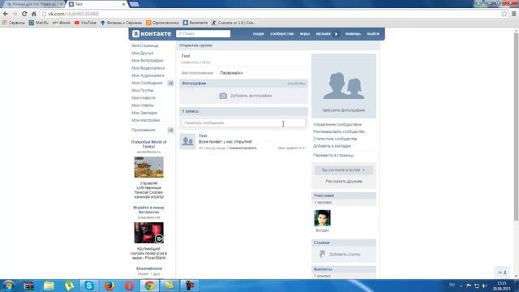Click выйти to log out

(x=373, y=34)
